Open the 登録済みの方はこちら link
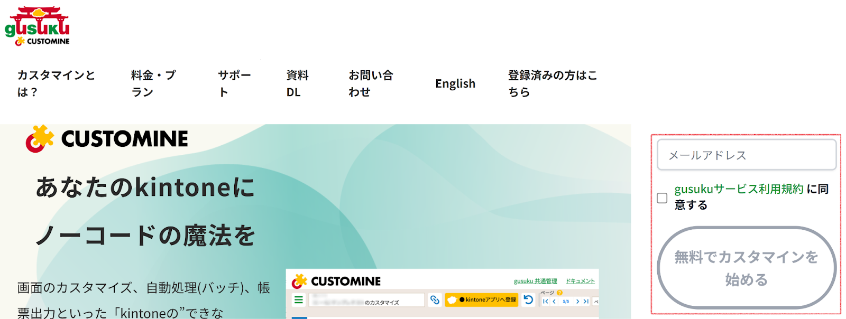Image resolution: width=846 pixels, height=319 pixels. [x=553, y=83]
